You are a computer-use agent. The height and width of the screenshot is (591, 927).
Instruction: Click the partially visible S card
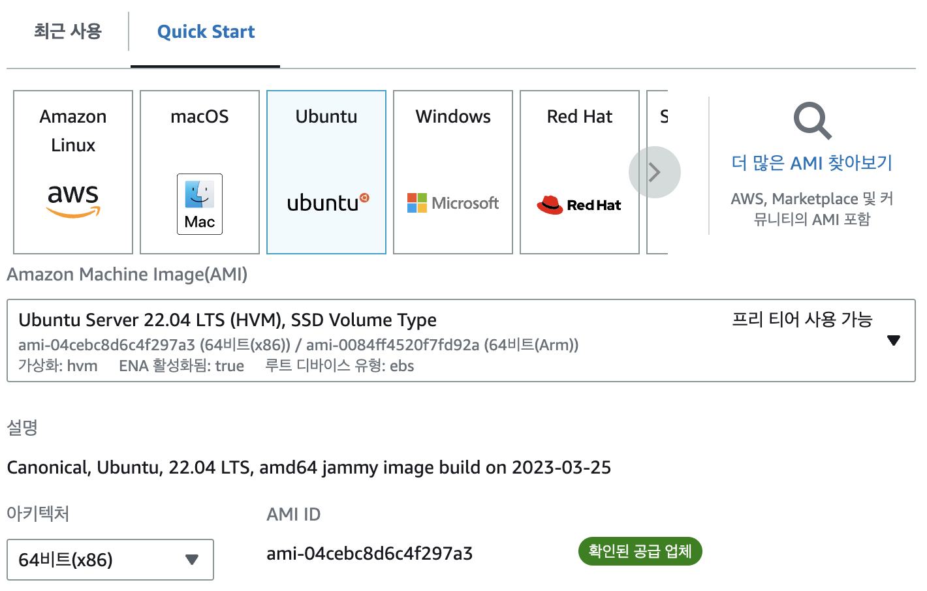657,172
